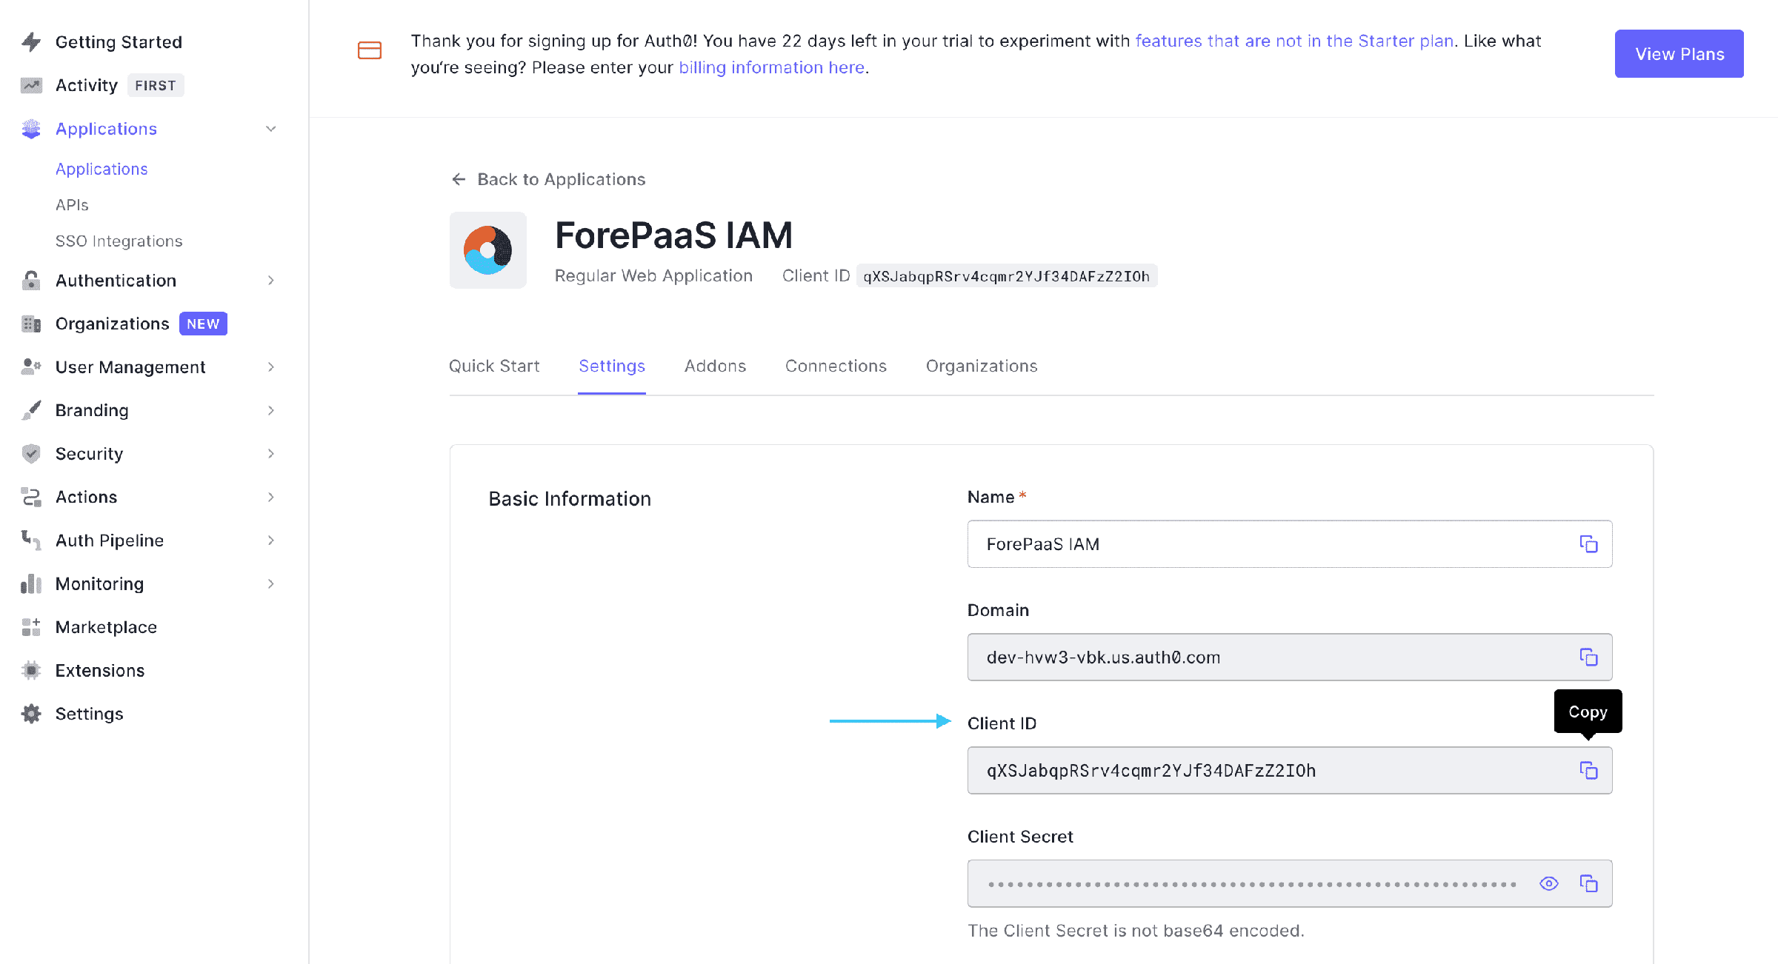Click the Activity chart icon
This screenshot has height=964, width=1778.
[x=31, y=85]
